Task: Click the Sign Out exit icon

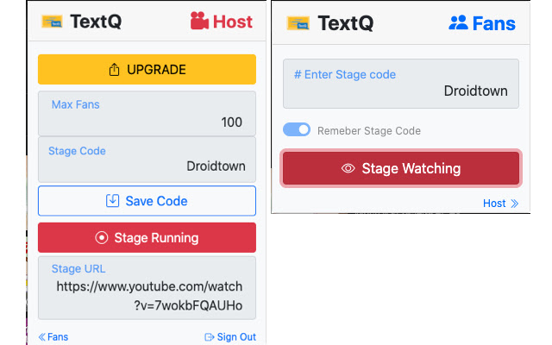Action: (x=210, y=337)
